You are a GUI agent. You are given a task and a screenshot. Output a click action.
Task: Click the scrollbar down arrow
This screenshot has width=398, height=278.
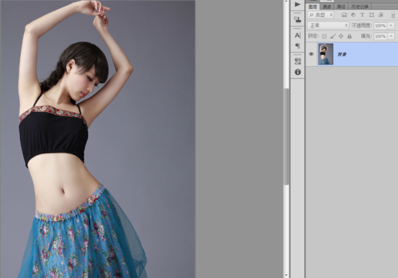click(x=286, y=275)
